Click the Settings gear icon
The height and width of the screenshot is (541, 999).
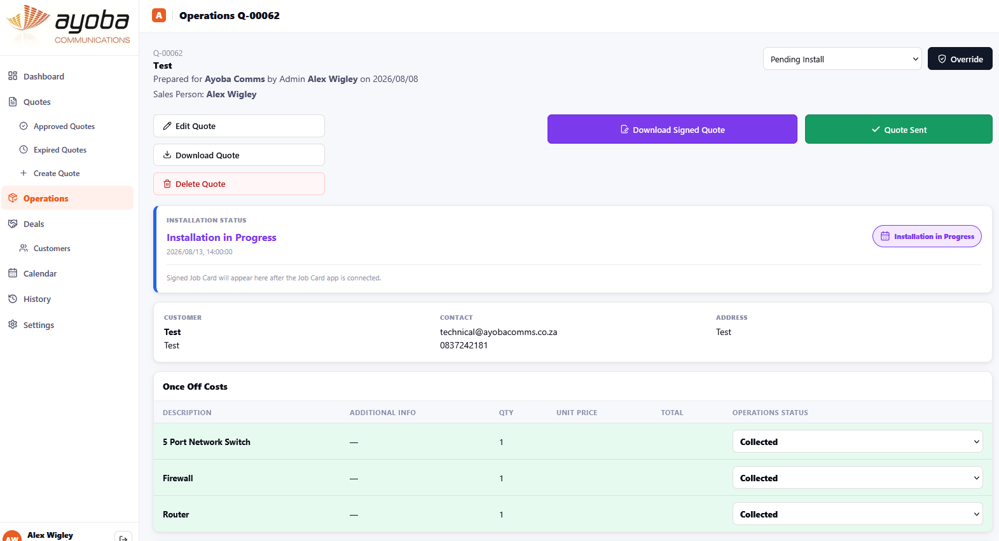pos(13,325)
